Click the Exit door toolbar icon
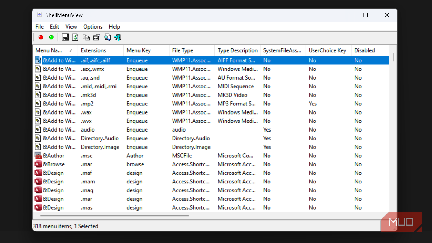This screenshot has height=243, width=432. [x=118, y=37]
